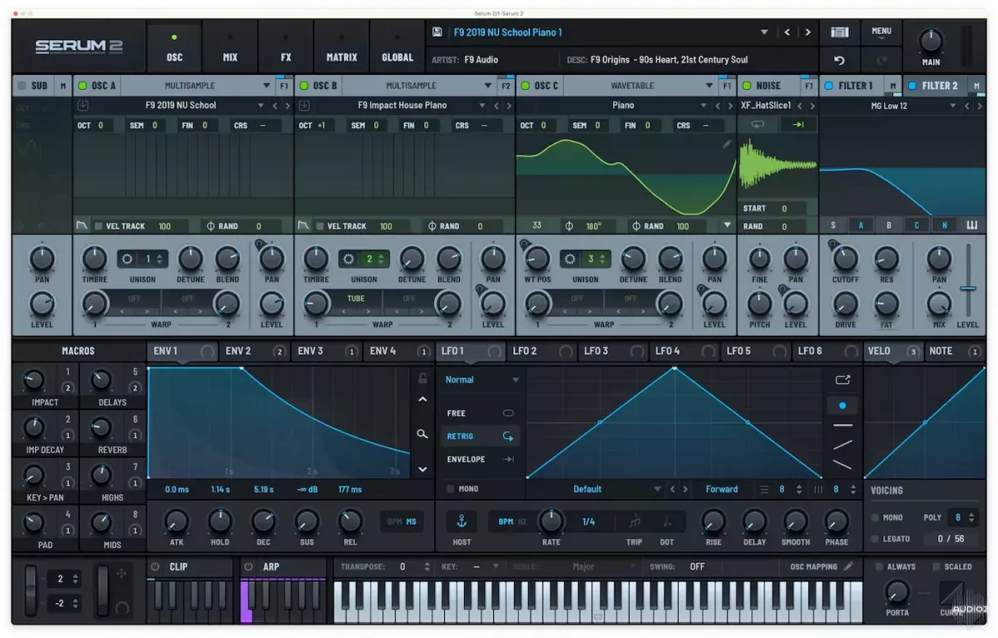The image size is (998, 638).
Task: Enable the SUB oscillator
Action: [22, 86]
